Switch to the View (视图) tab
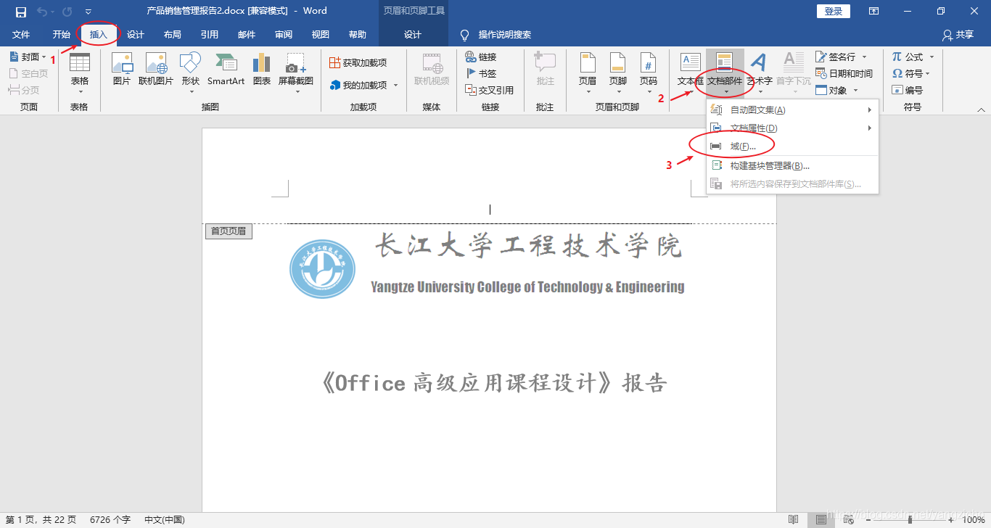This screenshot has width=991, height=528. coord(321,35)
